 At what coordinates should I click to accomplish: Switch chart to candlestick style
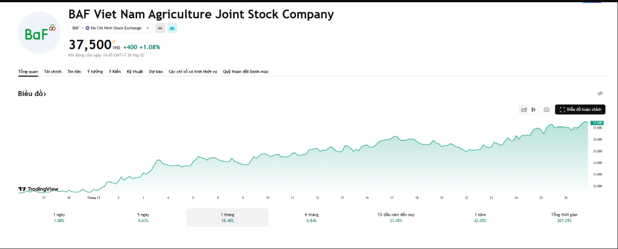pos(533,109)
